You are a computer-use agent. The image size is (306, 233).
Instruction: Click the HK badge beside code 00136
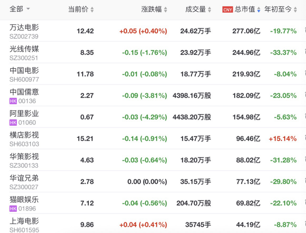pos(13,101)
